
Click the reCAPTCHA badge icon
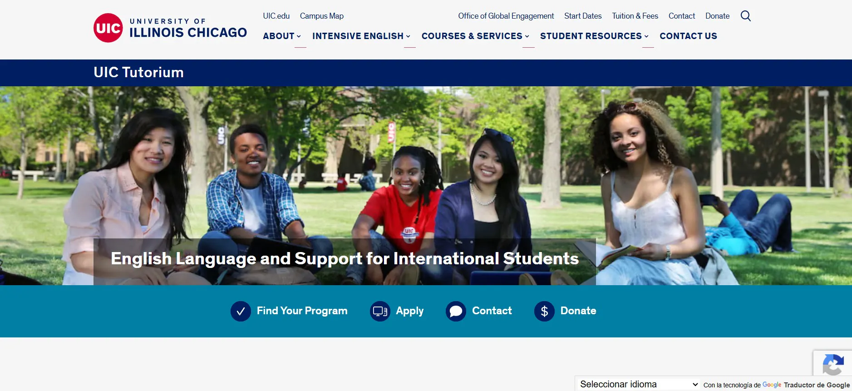pyautogui.click(x=833, y=364)
